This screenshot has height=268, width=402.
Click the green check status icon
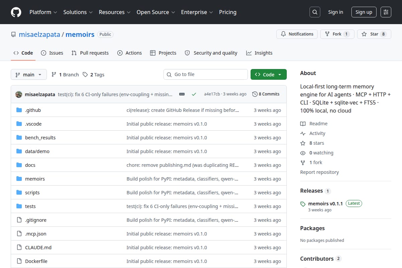click(x=194, y=94)
